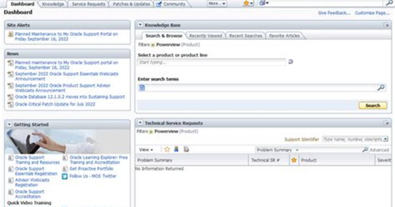Click the star column header icon
The width and height of the screenshot is (395, 207).
click(294, 160)
